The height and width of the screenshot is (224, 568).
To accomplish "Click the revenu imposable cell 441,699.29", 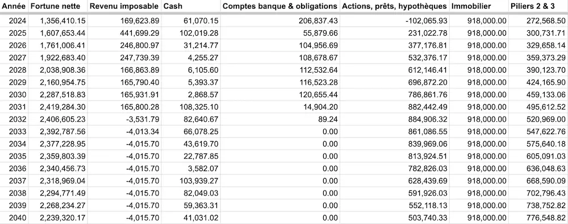I will click(x=140, y=34).
